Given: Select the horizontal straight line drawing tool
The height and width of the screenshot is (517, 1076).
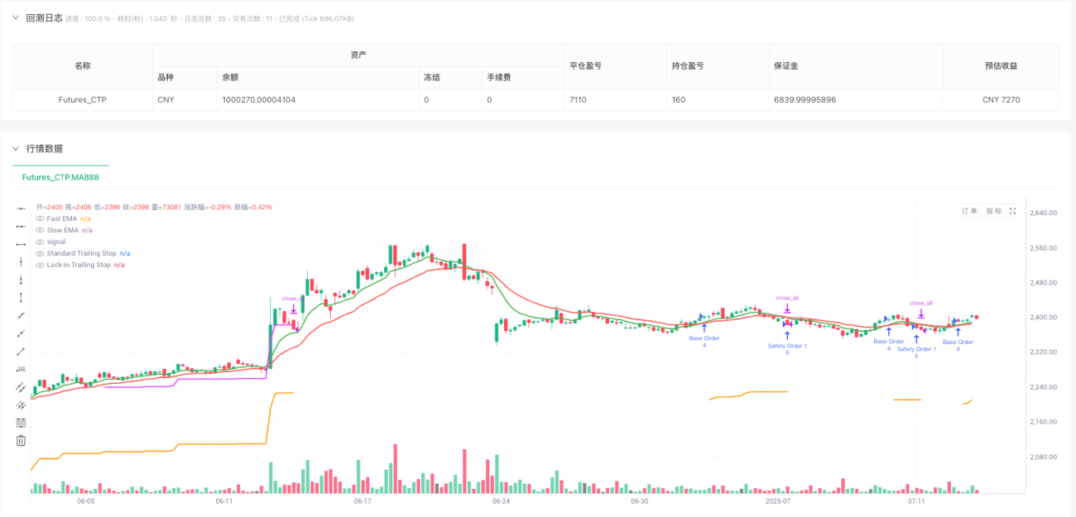Looking at the screenshot, I should (x=22, y=208).
